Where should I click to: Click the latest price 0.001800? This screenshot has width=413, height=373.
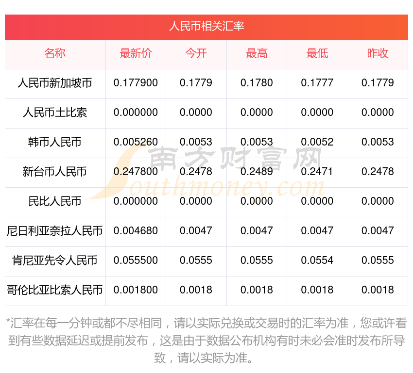pyautogui.click(x=136, y=290)
